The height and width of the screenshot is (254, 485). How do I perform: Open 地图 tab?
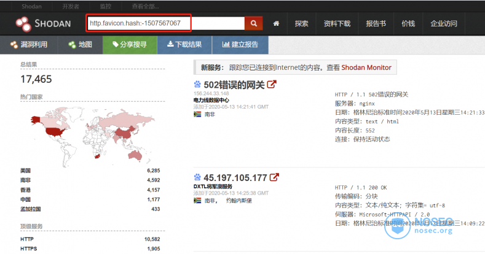pos(81,45)
